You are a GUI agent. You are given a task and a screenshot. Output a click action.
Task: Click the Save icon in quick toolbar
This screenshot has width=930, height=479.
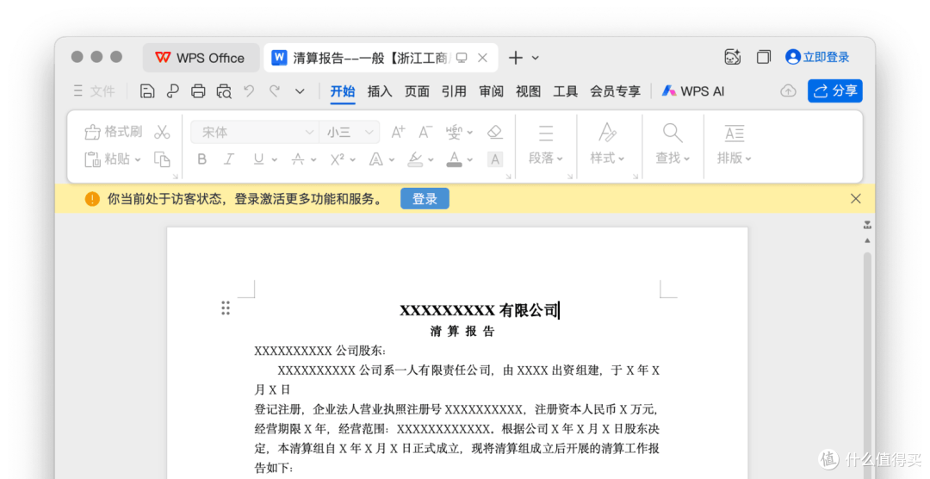click(147, 90)
